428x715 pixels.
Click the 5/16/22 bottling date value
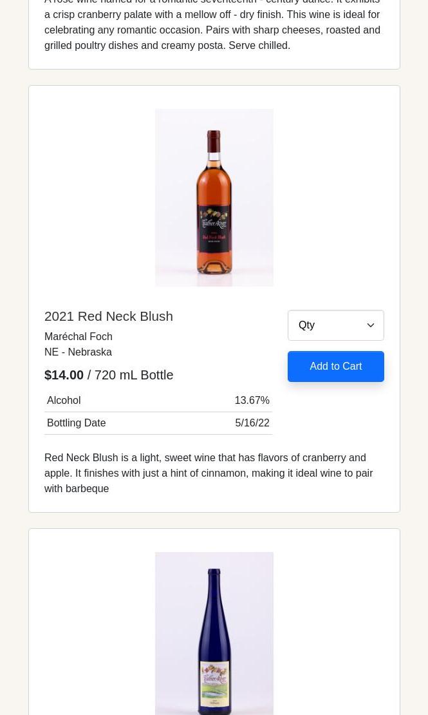coord(252,423)
